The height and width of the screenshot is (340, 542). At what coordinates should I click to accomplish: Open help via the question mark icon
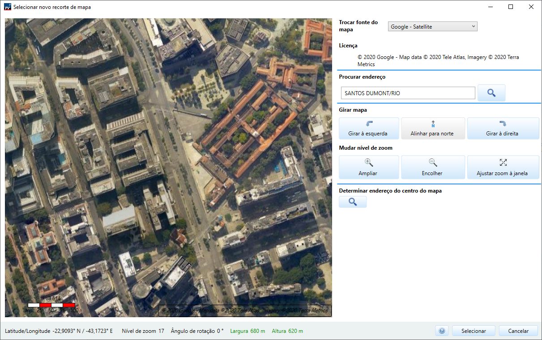441,331
